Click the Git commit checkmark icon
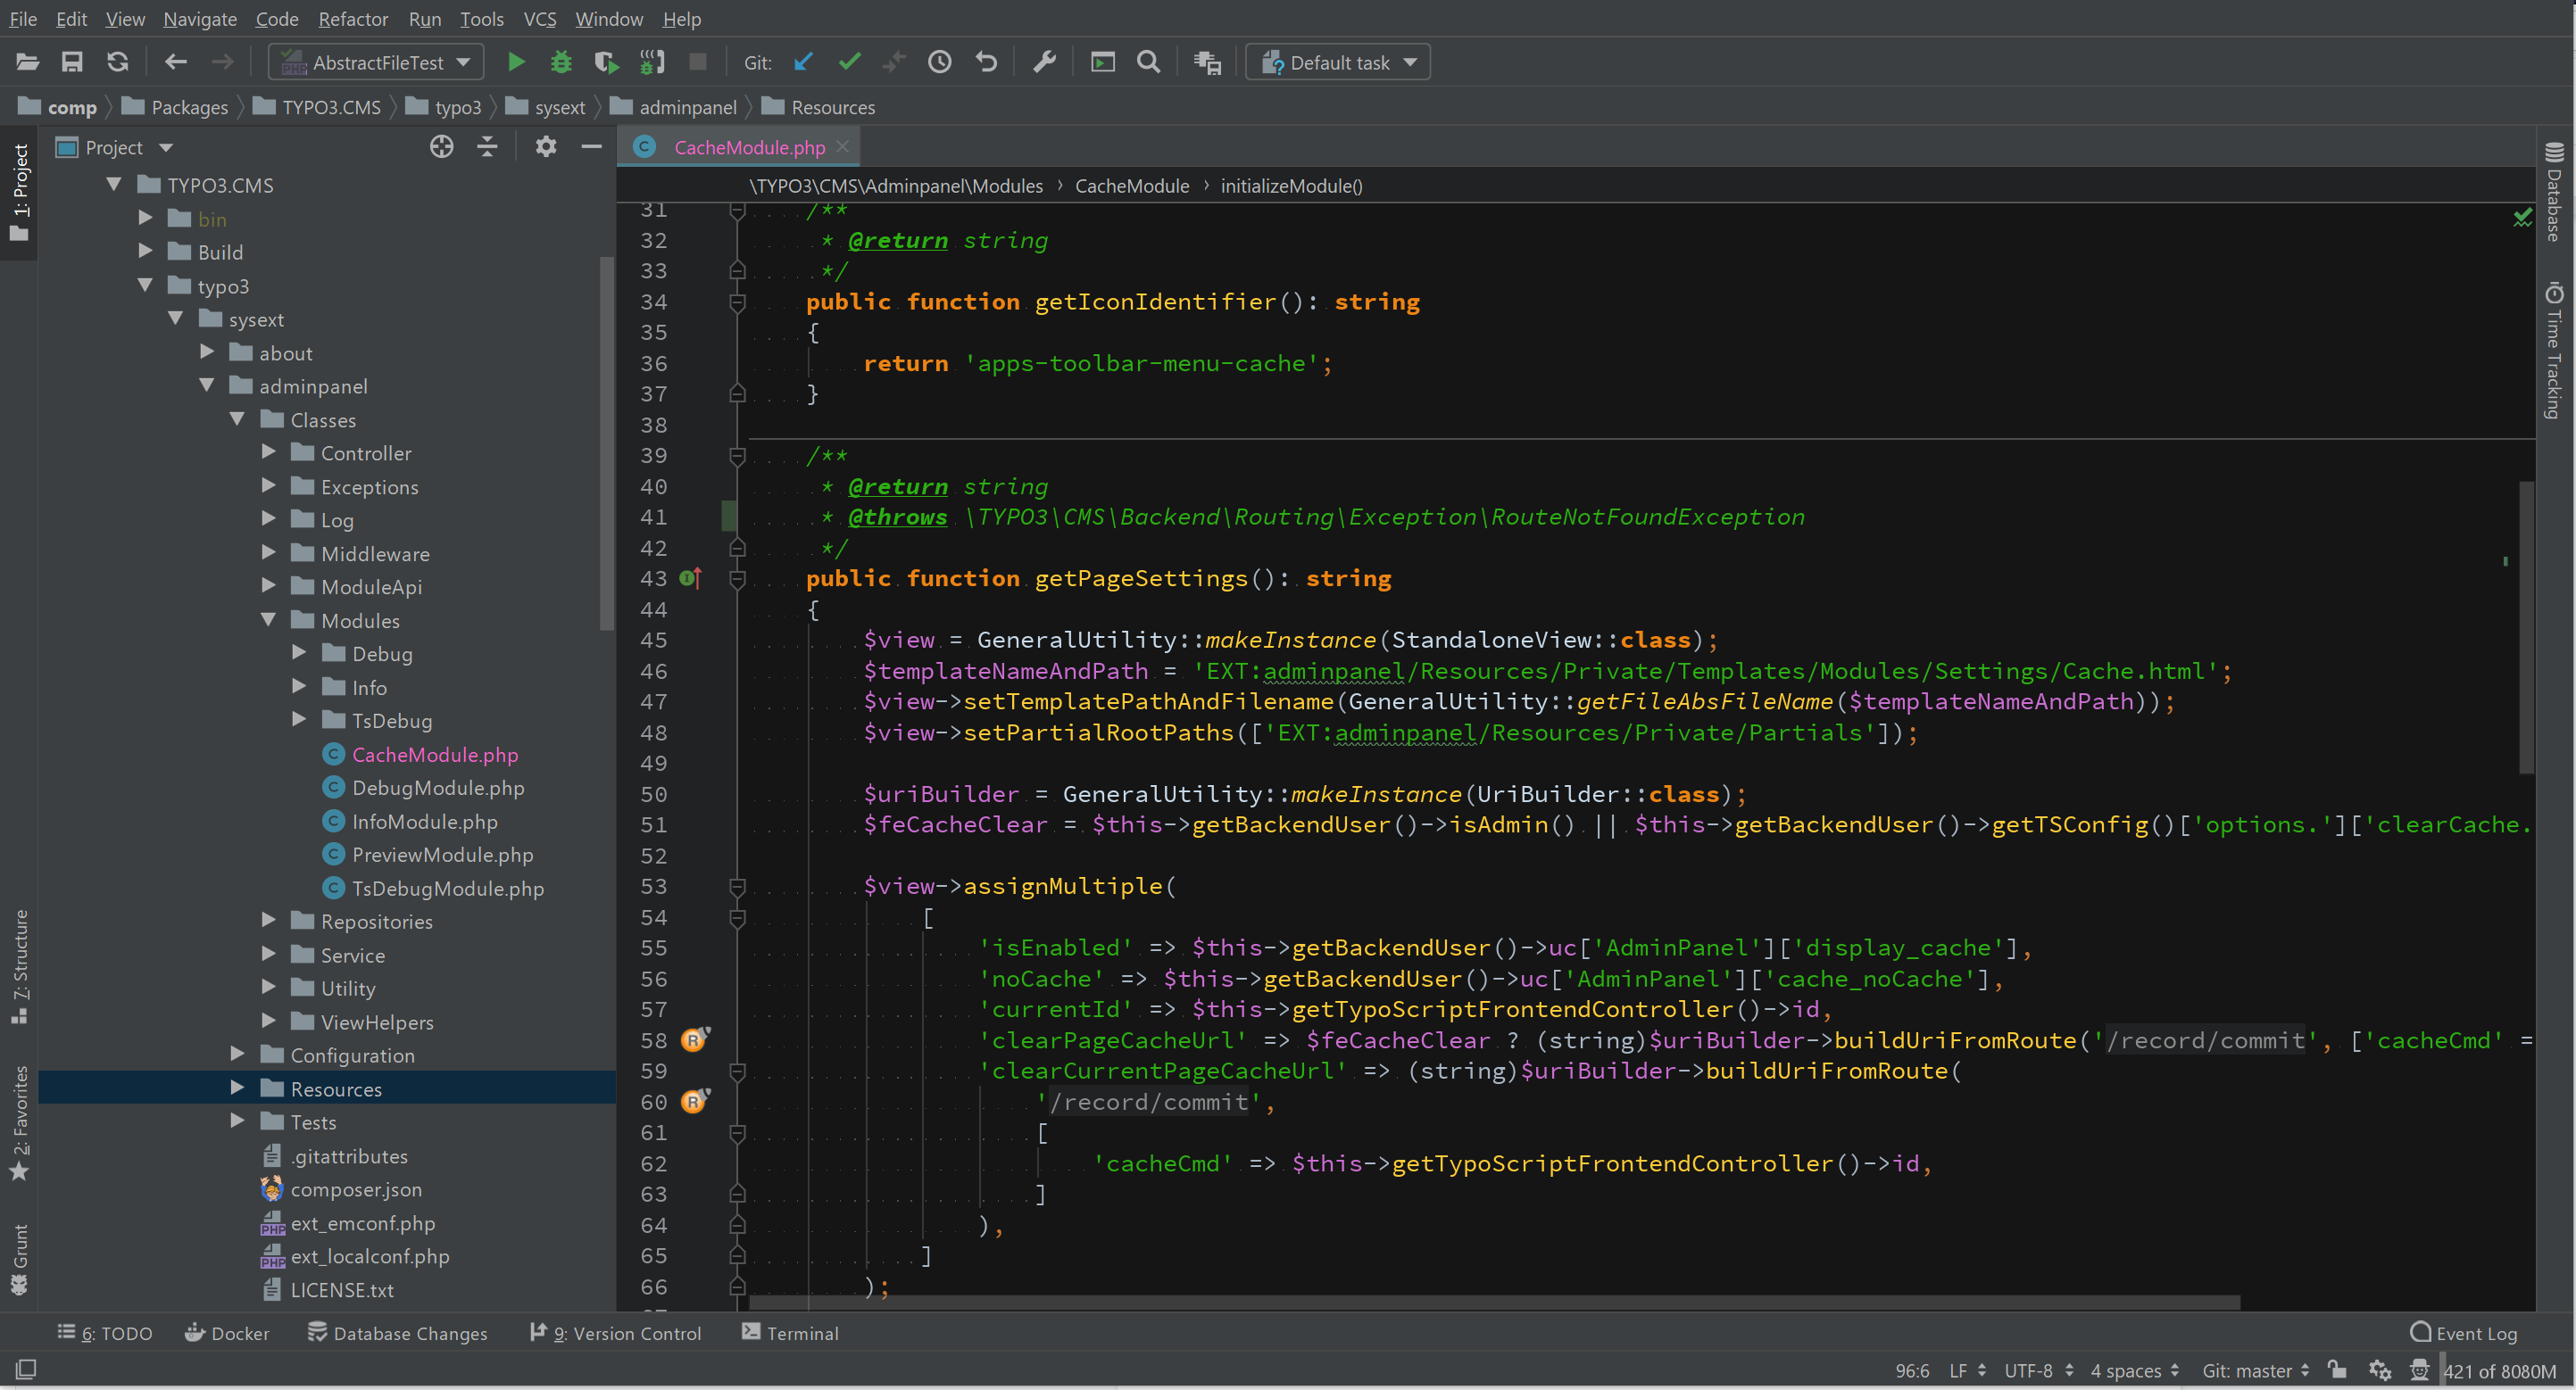Image resolution: width=2576 pixels, height=1390 pixels. coord(849,62)
